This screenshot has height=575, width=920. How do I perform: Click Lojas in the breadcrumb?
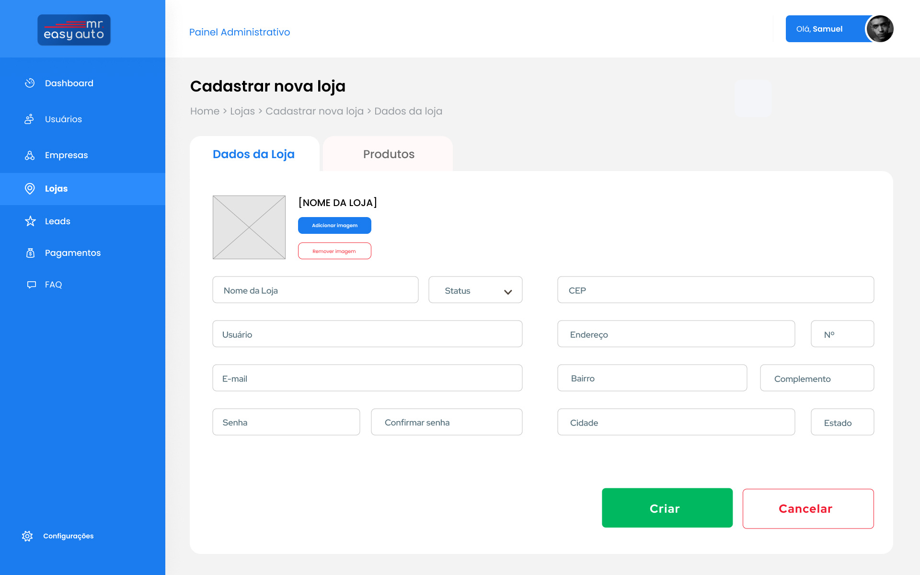(x=242, y=111)
